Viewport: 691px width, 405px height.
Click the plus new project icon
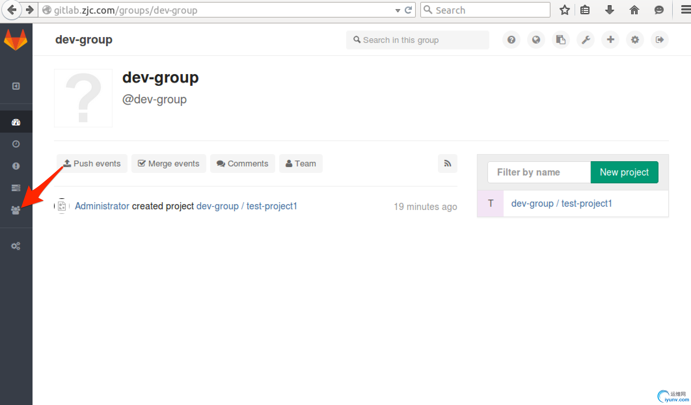(x=610, y=40)
